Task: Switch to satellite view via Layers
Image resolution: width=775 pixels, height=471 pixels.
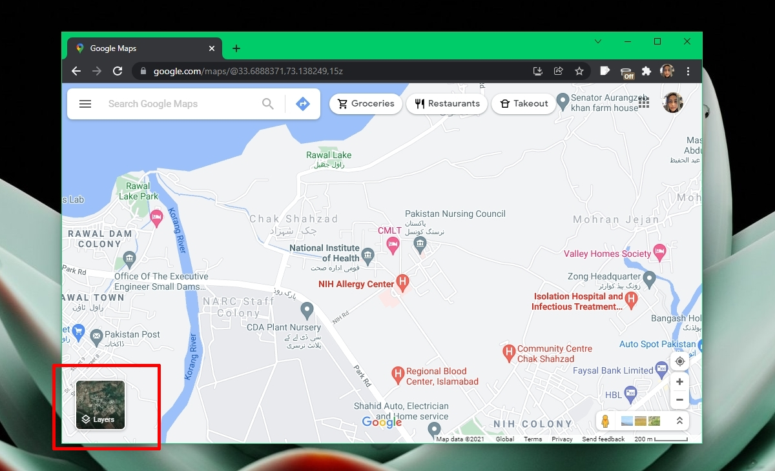Action: click(100, 405)
